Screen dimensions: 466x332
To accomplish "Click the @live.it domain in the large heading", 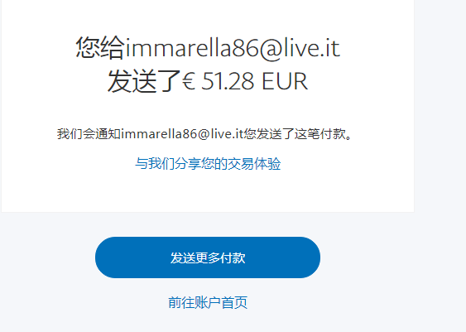I will [300, 48].
